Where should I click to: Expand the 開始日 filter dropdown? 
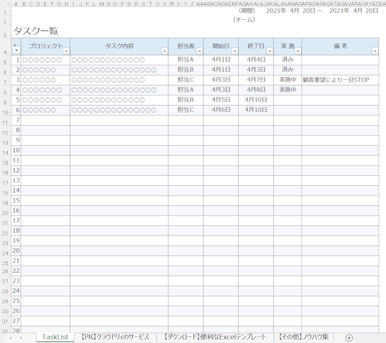(234, 51)
